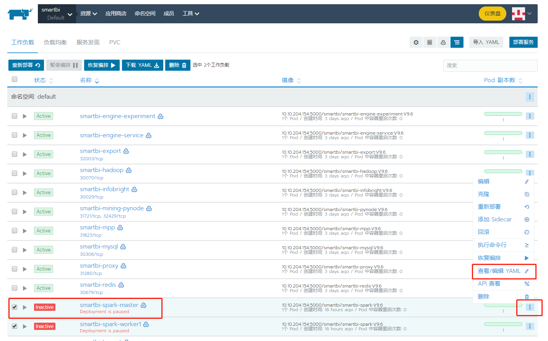Check the smartbi-engine-service row checkbox

click(x=15, y=135)
